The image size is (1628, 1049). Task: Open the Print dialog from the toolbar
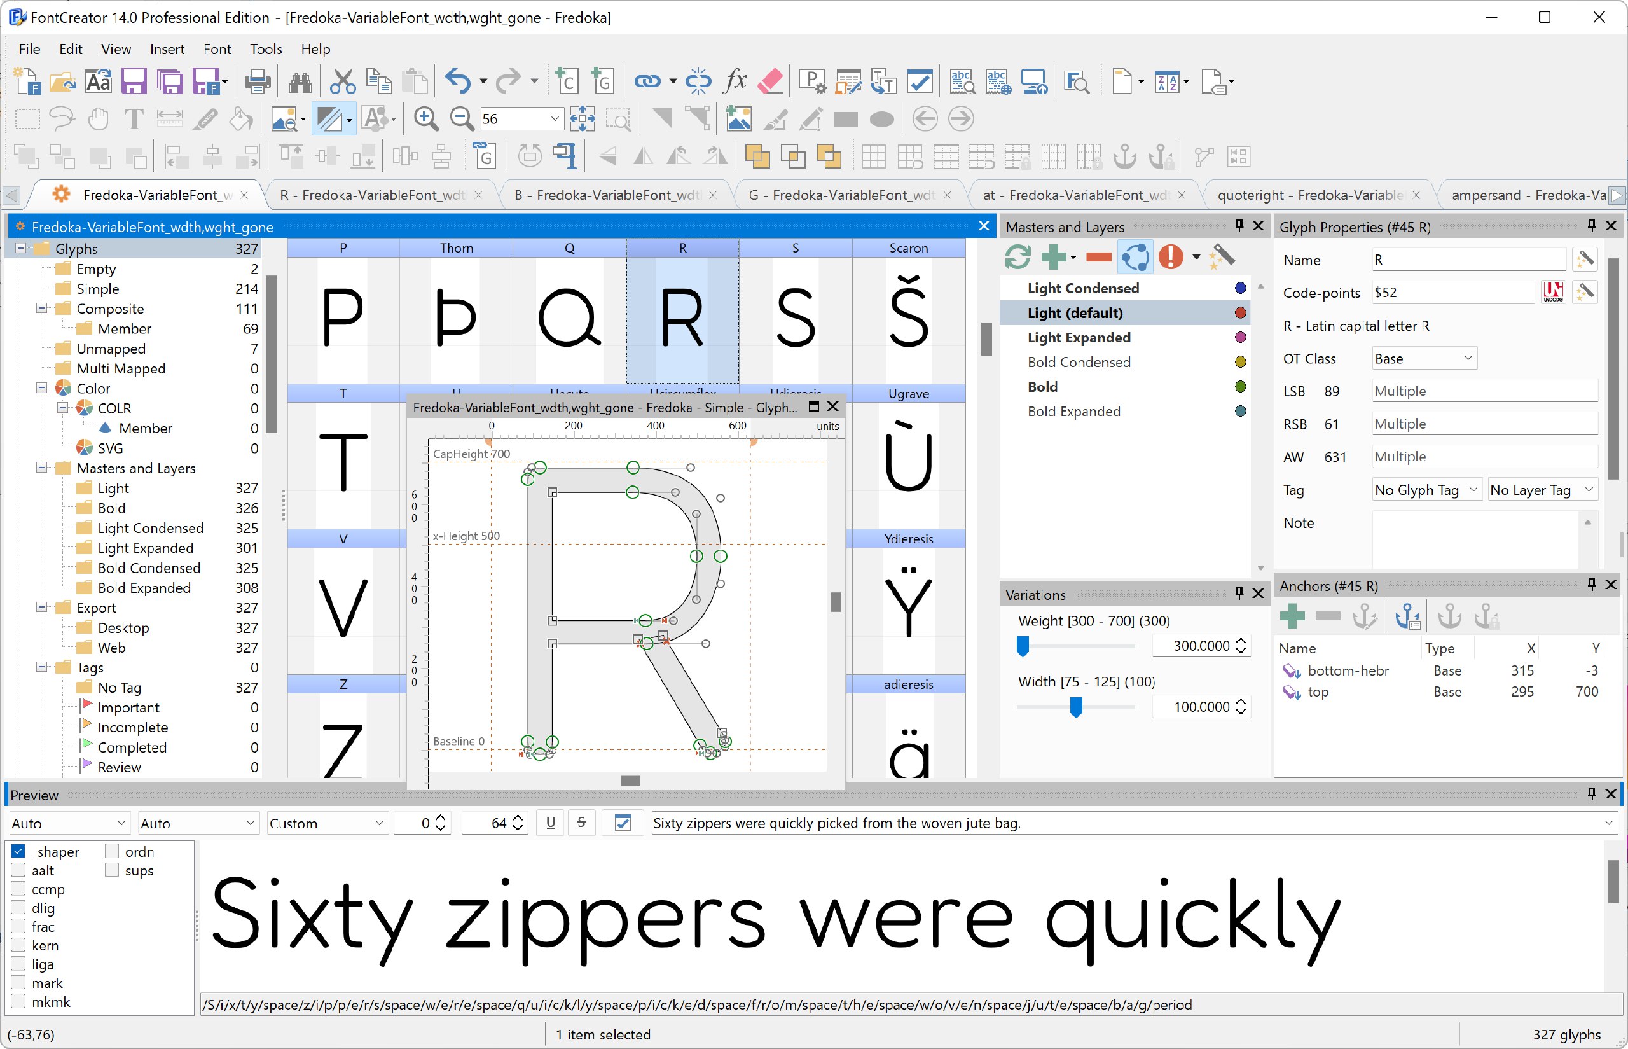(258, 80)
